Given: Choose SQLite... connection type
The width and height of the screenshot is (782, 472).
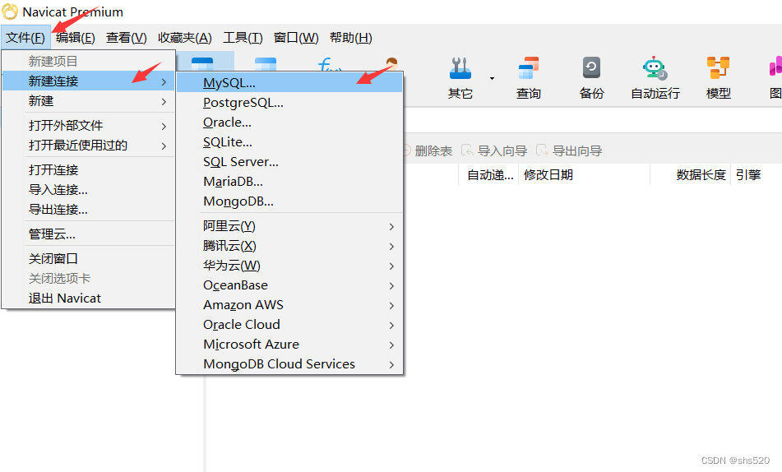Looking at the screenshot, I should click(289, 142).
